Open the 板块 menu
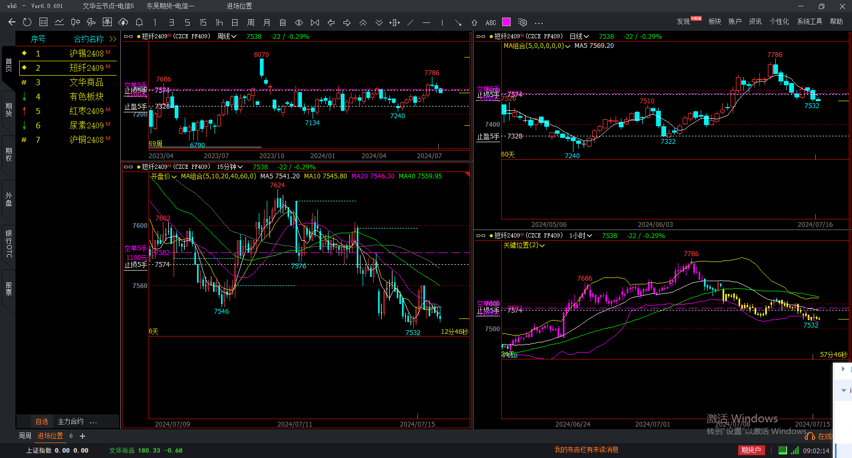The width and height of the screenshot is (852, 458). point(715,21)
